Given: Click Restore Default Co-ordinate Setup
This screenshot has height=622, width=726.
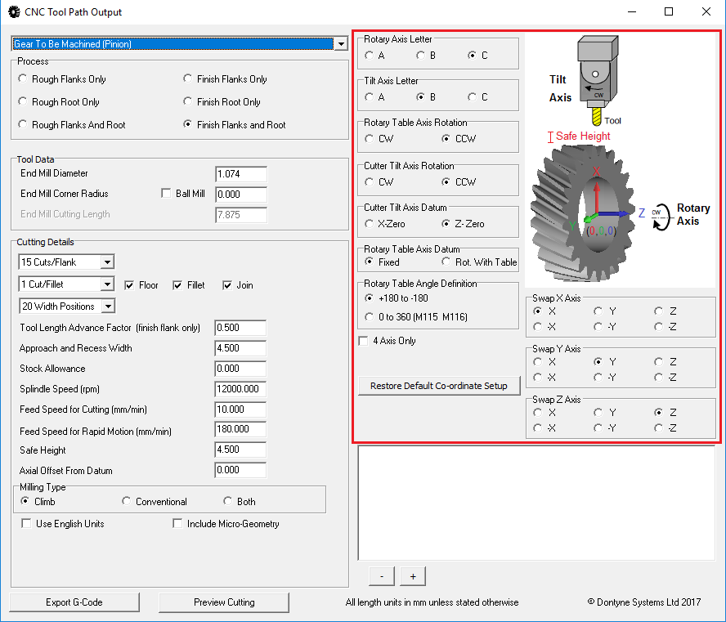Looking at the screenshot, I should (439, 386).
